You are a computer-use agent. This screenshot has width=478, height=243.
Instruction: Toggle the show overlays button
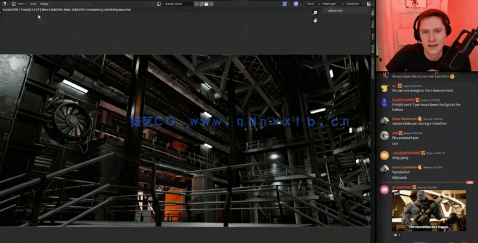coord(296,4)
